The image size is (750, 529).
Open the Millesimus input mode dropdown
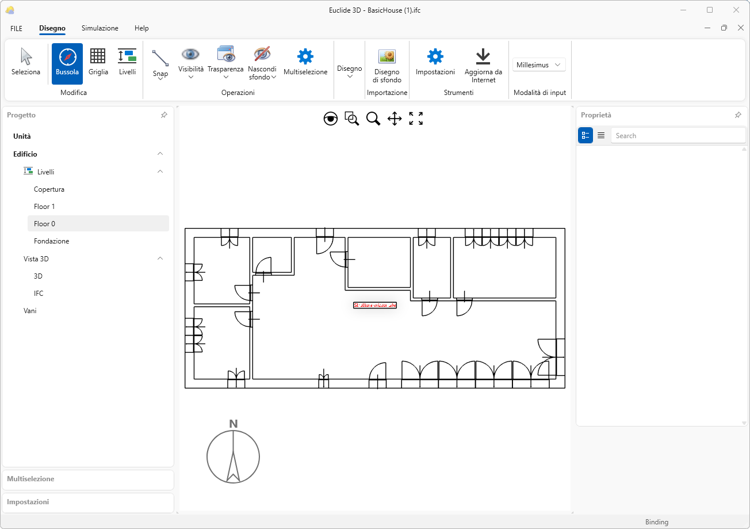pyautogui.click(x=539, y=65)
